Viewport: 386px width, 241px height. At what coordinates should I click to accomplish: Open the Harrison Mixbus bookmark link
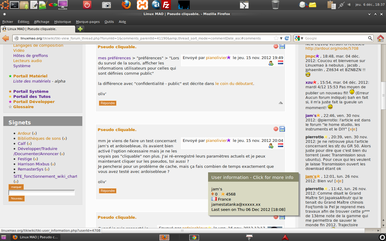tap(33, 164)
